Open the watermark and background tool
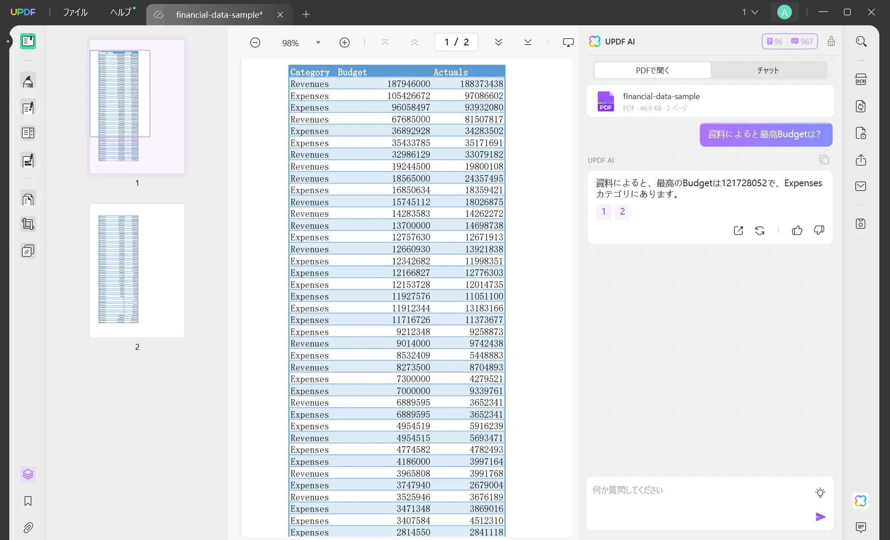890x540 pixels. [28, 251]
